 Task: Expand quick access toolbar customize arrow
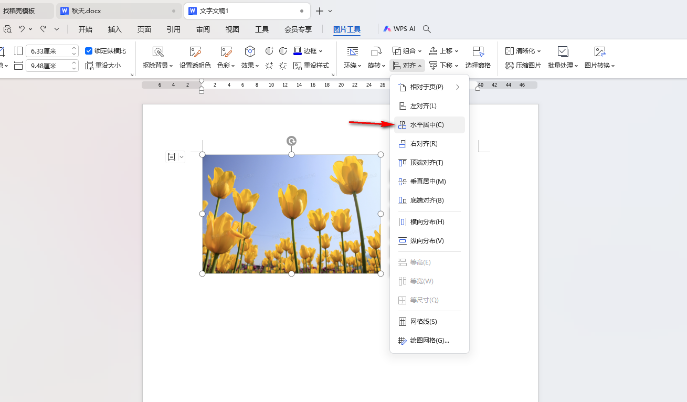pyautogui.click(x=57, y=29)
